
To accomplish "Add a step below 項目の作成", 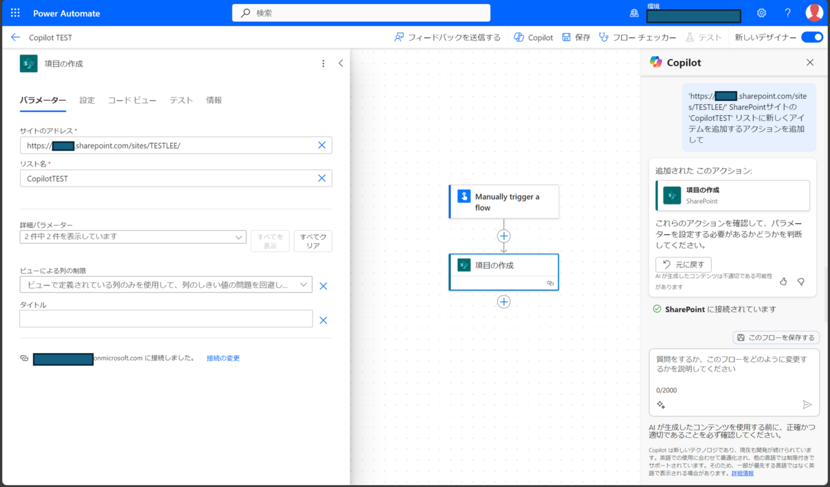I will (x=504, y=302).
